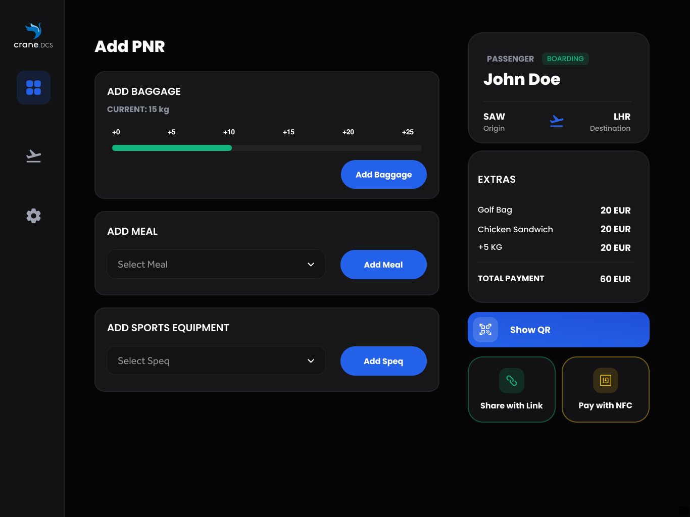
Task: Expand the Select Meal chevron
Action: [x=311, y=264]
